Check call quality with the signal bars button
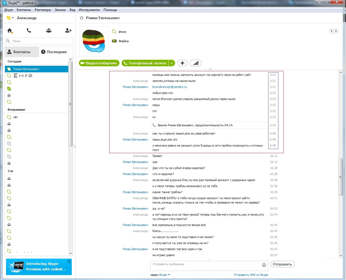The height and width of the screenshot is (280, 346). 196,63
